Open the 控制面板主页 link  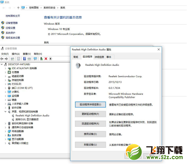13,16
